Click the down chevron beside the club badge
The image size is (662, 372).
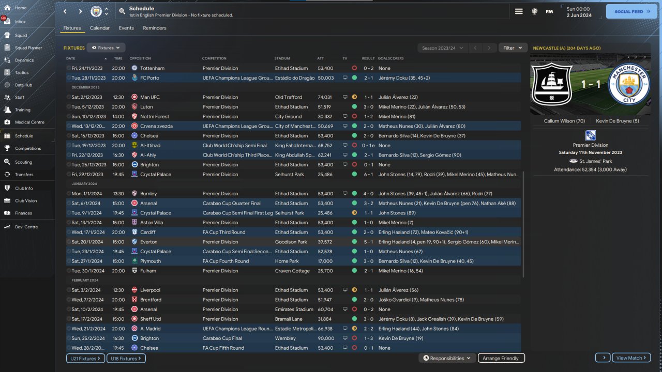point(107,14)
